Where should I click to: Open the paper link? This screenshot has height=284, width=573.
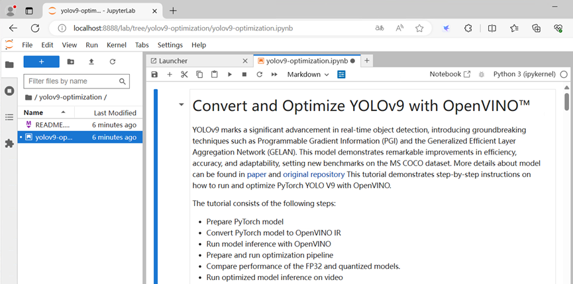(256, 174)
